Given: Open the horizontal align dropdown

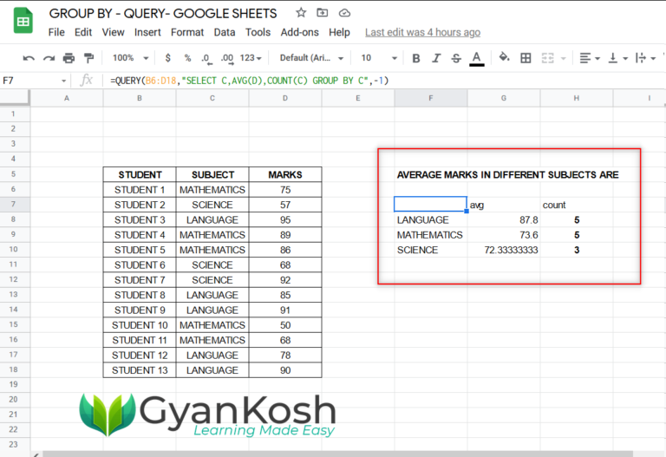Looking at the screenshot, I should [590, 58].
